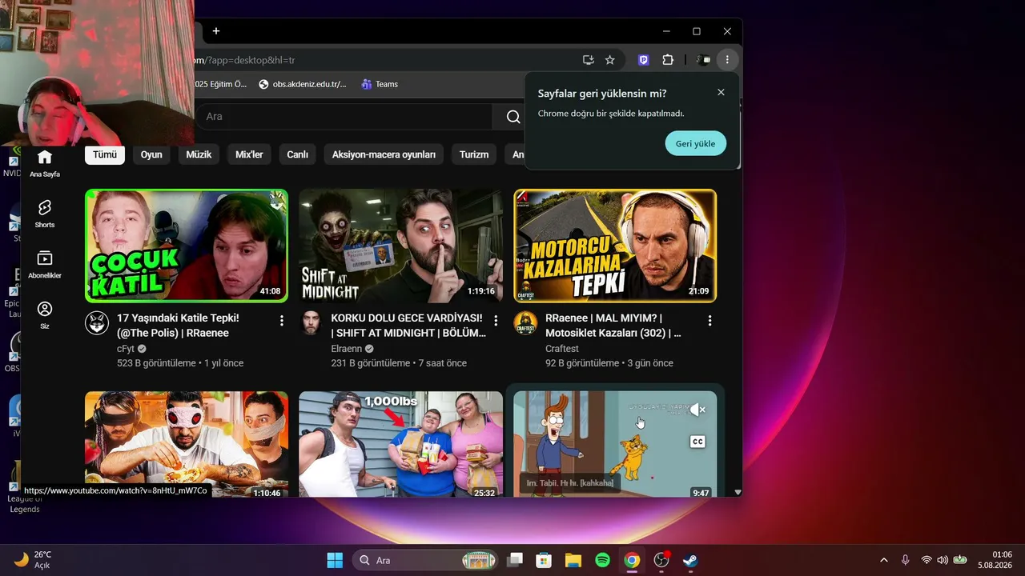Open the Craftest channel avatar
Viewport: 1025px width, 576px height.
pyautogui.click(x=525, y=323)
